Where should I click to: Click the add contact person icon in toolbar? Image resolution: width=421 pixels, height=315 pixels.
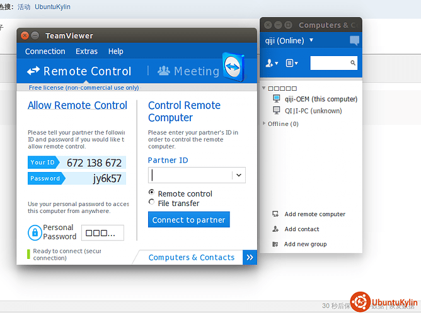tap(272, 63)
